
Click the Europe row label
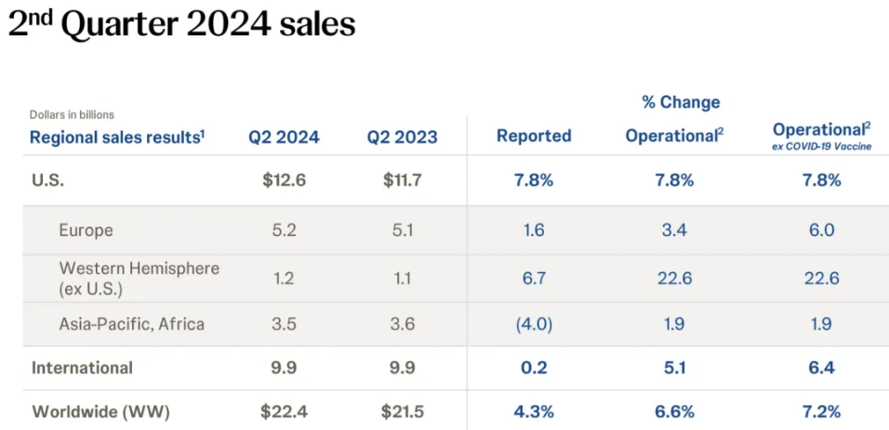(86, 230)
